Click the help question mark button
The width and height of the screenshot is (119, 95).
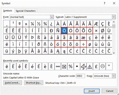click(104, 3)
